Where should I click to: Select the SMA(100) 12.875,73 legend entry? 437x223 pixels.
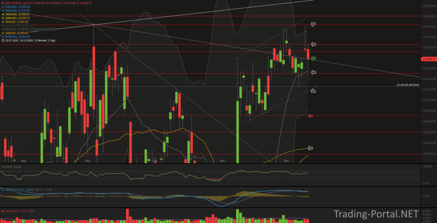click(x=17, y=18)
